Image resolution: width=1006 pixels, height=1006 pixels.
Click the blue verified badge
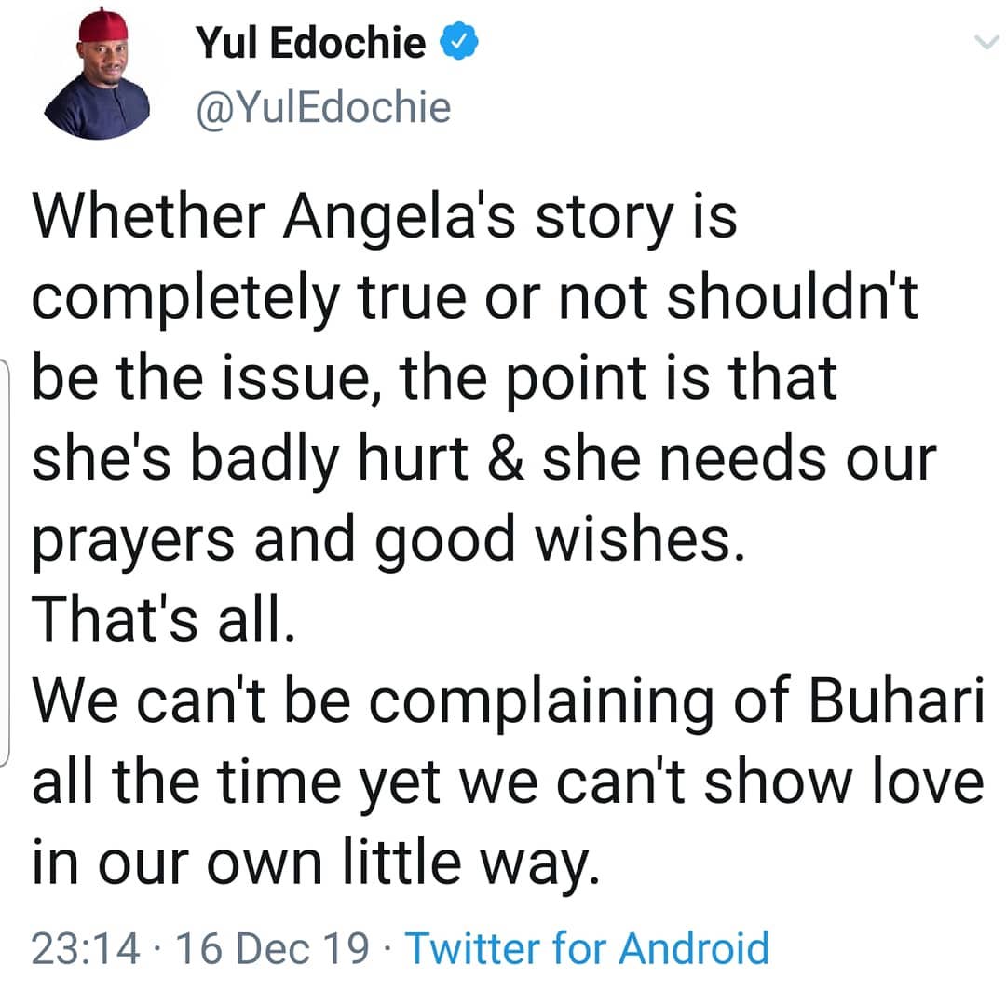pyautogui.click(x=461, y=43)
